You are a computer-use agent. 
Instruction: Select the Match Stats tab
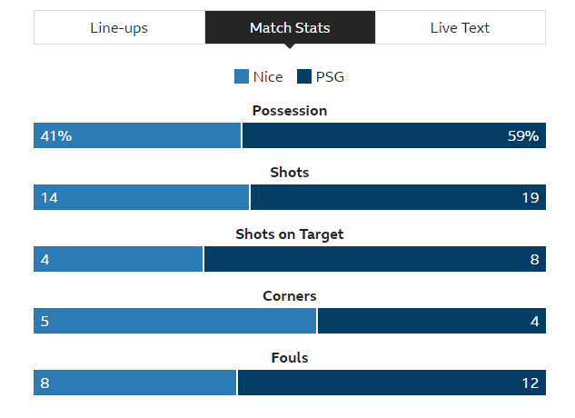290,27
